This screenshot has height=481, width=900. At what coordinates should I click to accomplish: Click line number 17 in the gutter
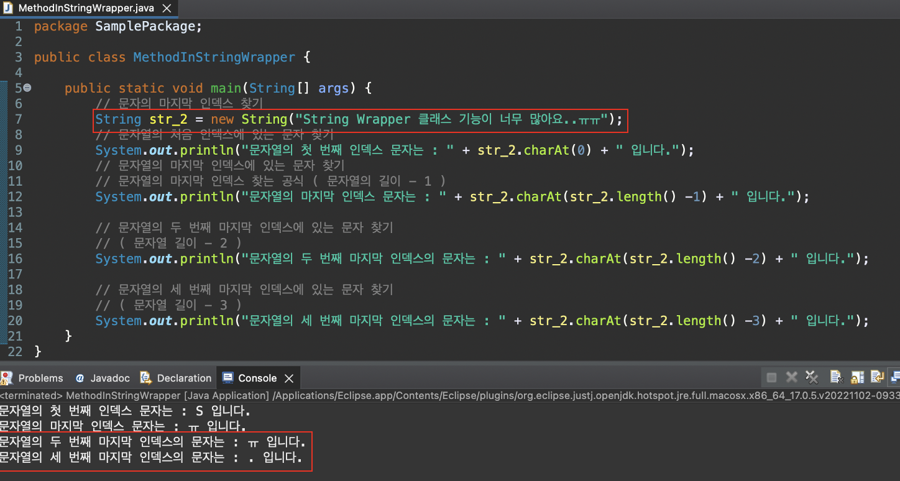click(15, 275)
